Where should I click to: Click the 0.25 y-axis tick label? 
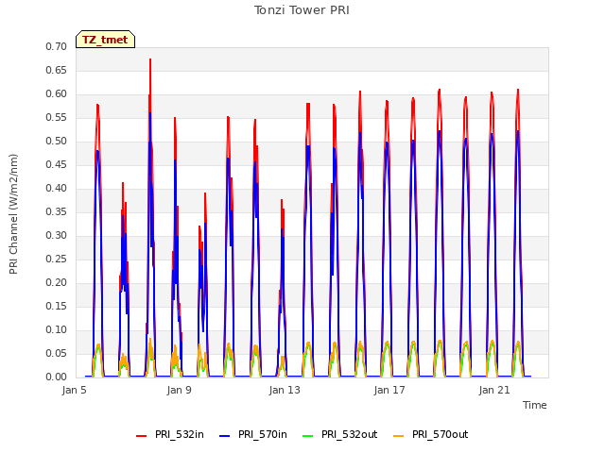[57, 259]
